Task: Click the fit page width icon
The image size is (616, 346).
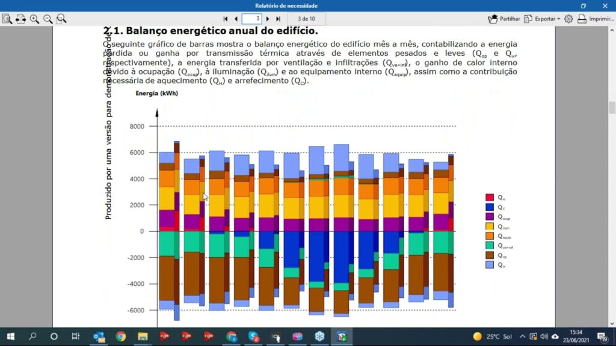Action: tap(20, 19)
